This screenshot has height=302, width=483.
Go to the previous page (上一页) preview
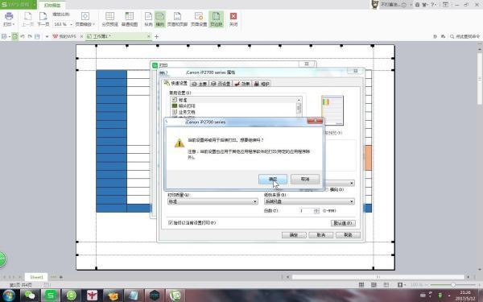pos(27,19)
